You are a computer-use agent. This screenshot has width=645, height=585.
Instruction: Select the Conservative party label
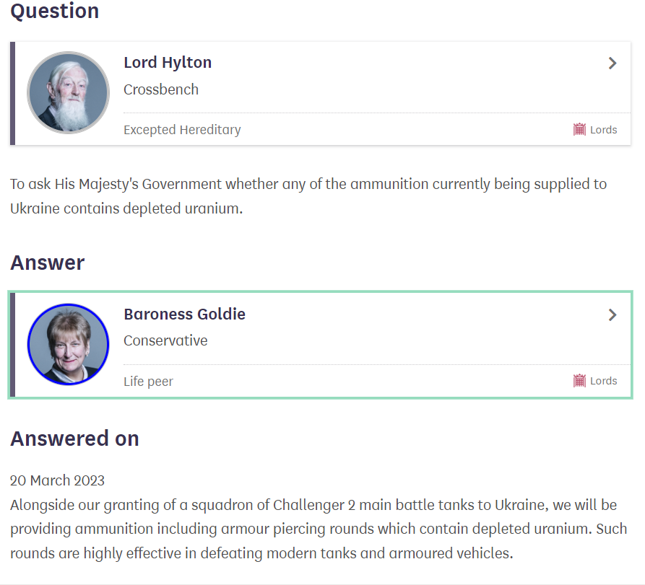[165, 340]
